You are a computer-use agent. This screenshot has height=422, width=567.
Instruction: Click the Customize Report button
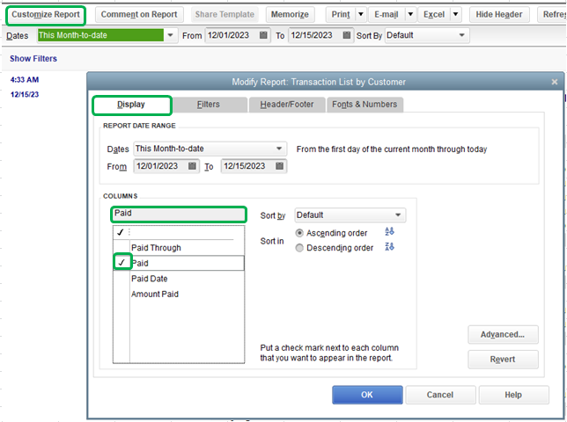[46, 15]
